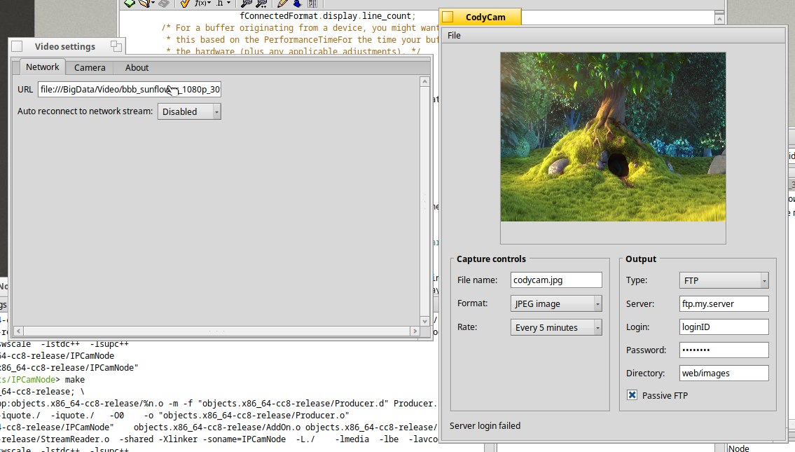The height and width of the screenshot is (452, 795).
Task: Click the Video settings zoom icon
Action: point(116,46)
